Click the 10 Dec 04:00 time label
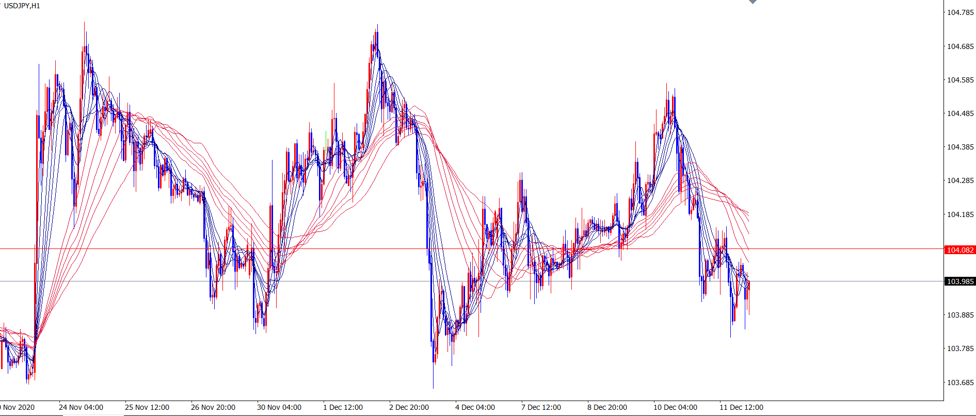 [675, 407]
